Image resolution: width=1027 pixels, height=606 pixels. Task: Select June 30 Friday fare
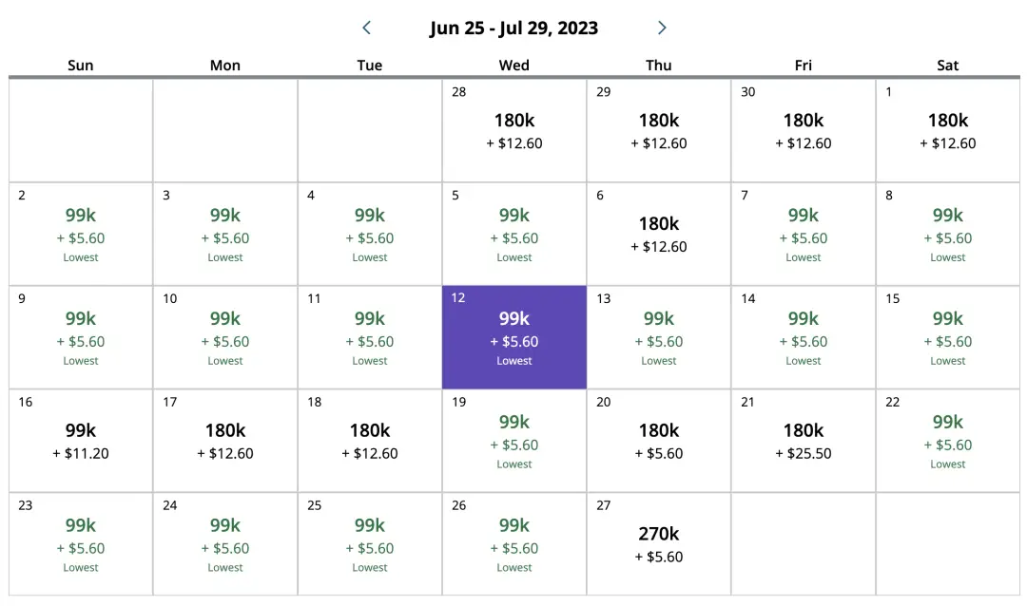(x=804, y=130)
